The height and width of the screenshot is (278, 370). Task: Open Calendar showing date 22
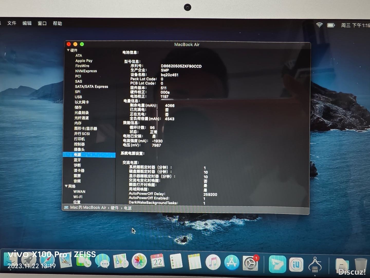pos(158,262)
